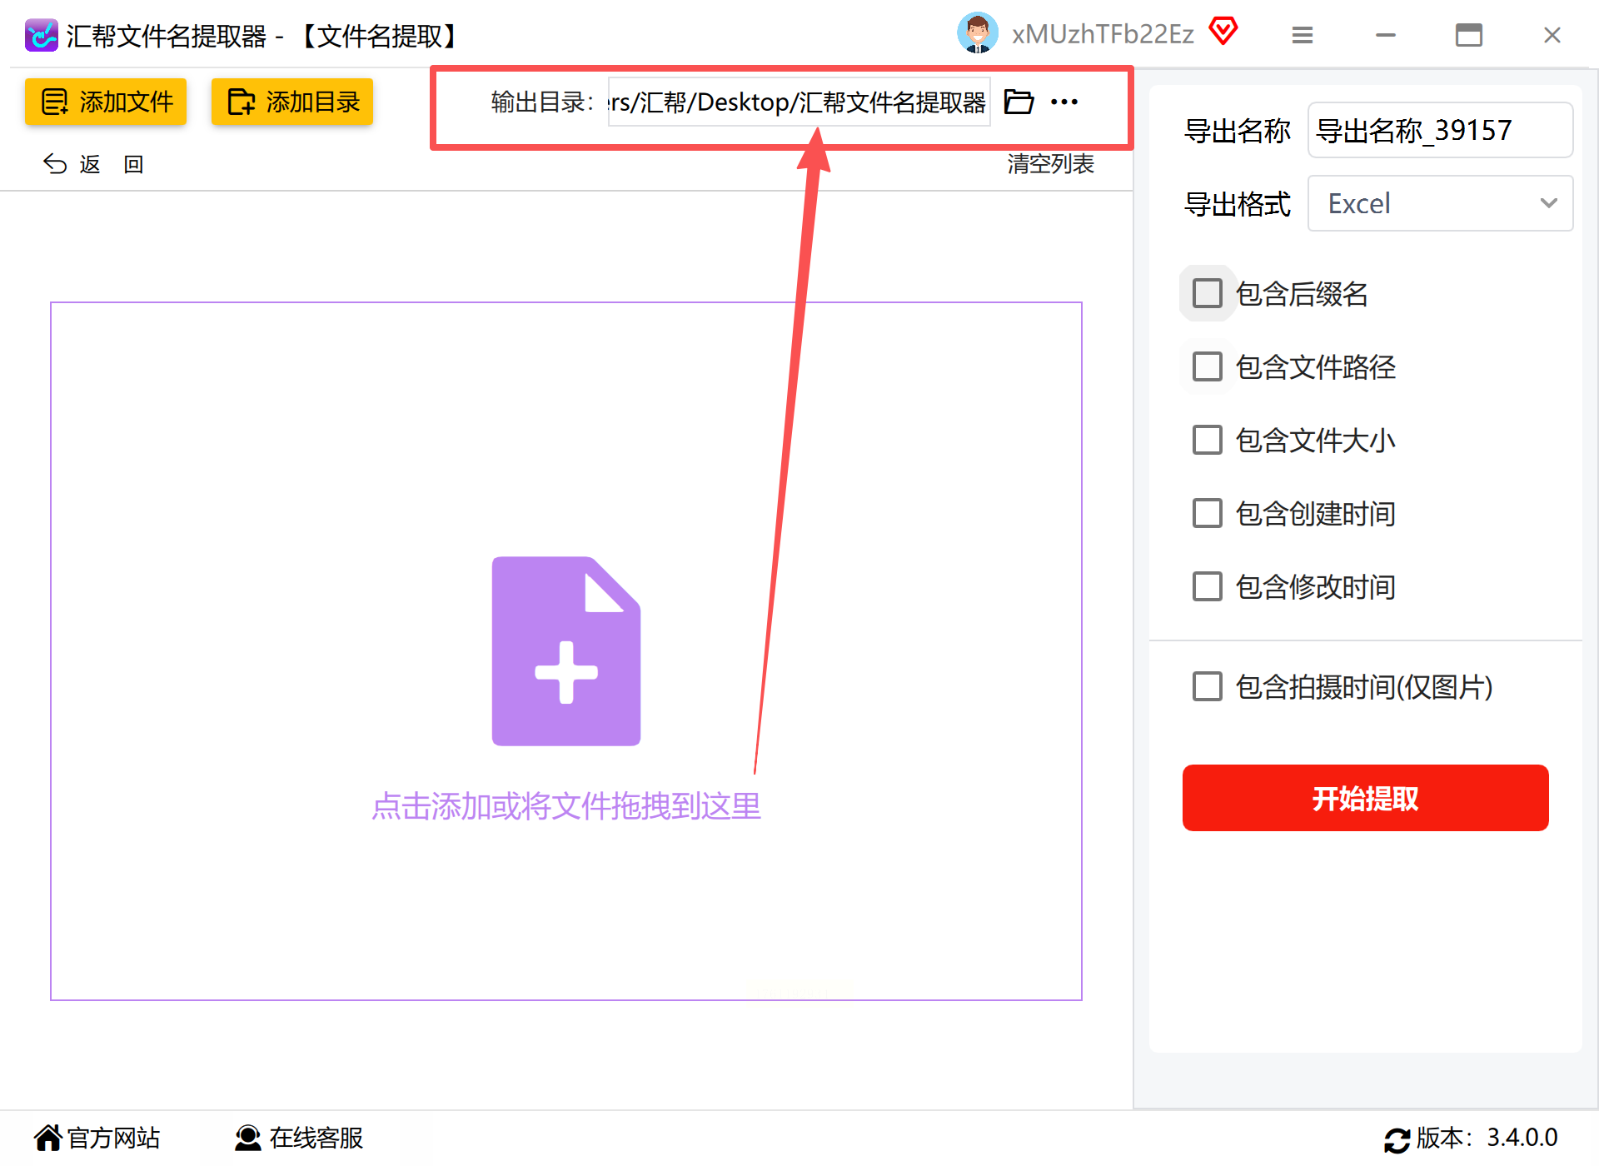This screenshot has width=1599, height=1166.
Task: Check the 包含文件路径 option
Action: (x=1207, y=366)
